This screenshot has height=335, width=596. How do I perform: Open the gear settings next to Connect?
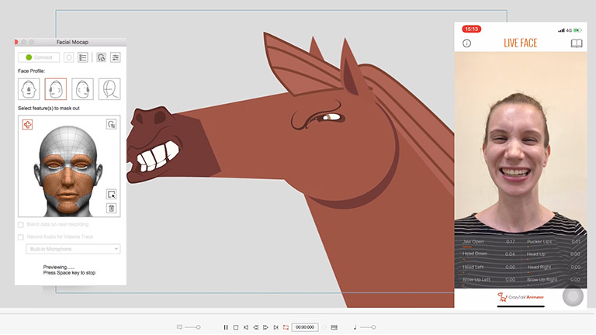tap(69, 57)
